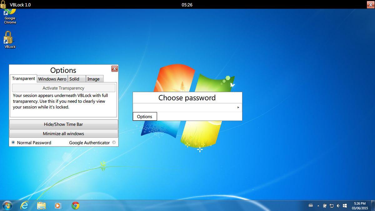Open the Google Chrome desktop shortcut
This screenshot has height=211, width=375.
pyautogui.click(x=10, y=16)
